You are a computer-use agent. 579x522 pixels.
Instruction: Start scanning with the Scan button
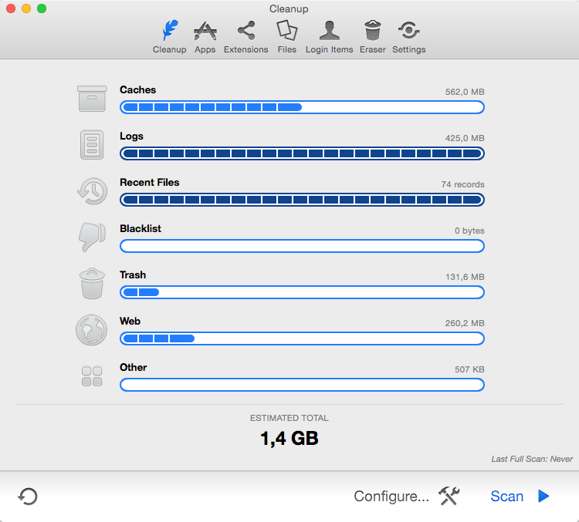(520, 497)
